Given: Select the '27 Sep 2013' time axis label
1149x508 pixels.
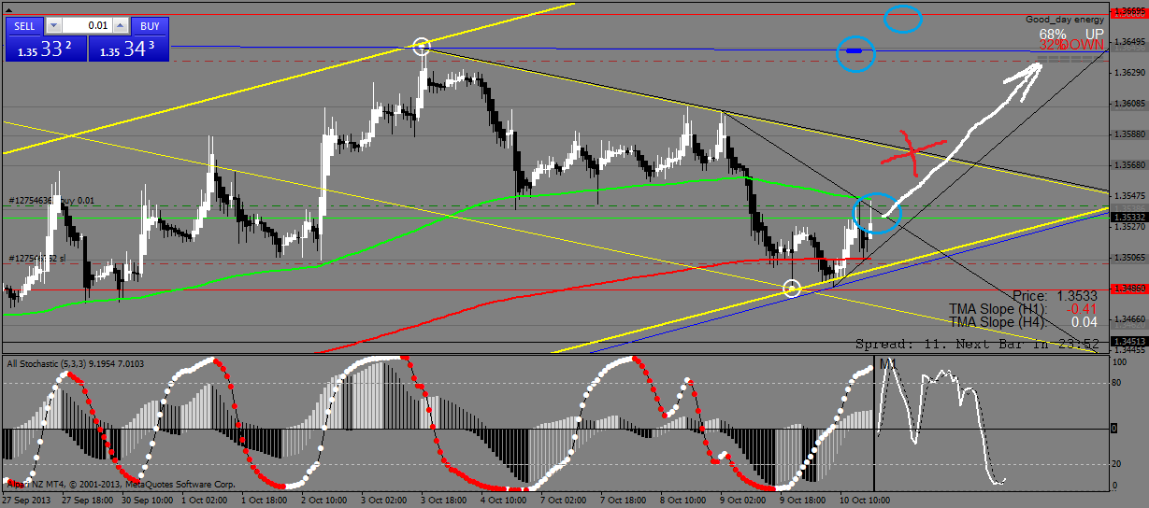Looking at the screenshot, I should (26, 501).
